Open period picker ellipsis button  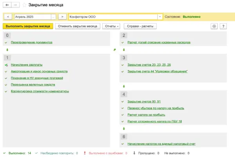(x=53, y=17)
